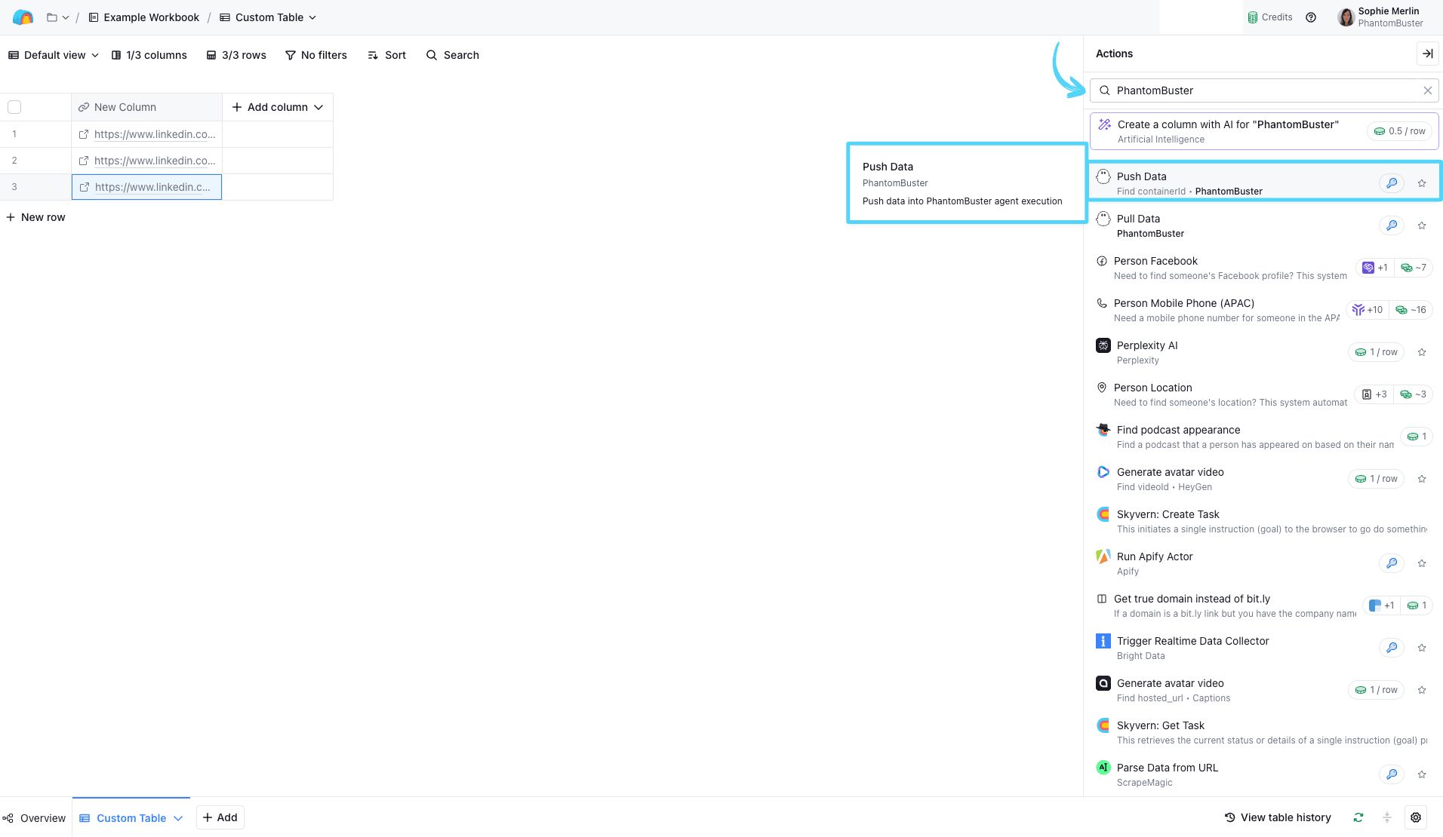The width and height of the screenshot is (1443, 837).
Task: Click the PhantomBuster search field
Action: [x=1264, y=90]
